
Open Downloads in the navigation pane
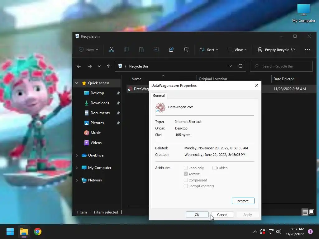tap(100, 103)
